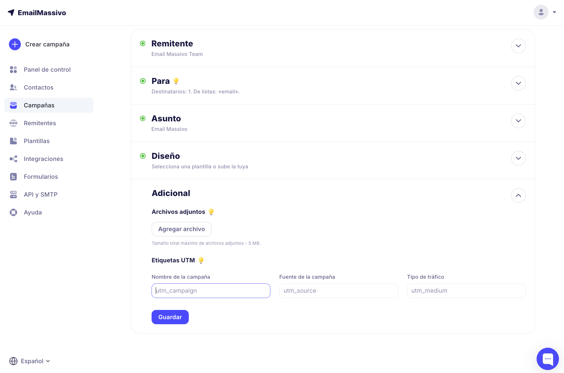Click the Archivos adjuntos lightbulb hint

coord(211,212)
